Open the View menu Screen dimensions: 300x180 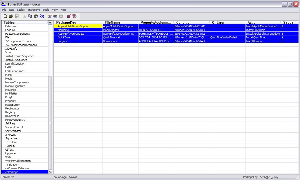point(55,10)
